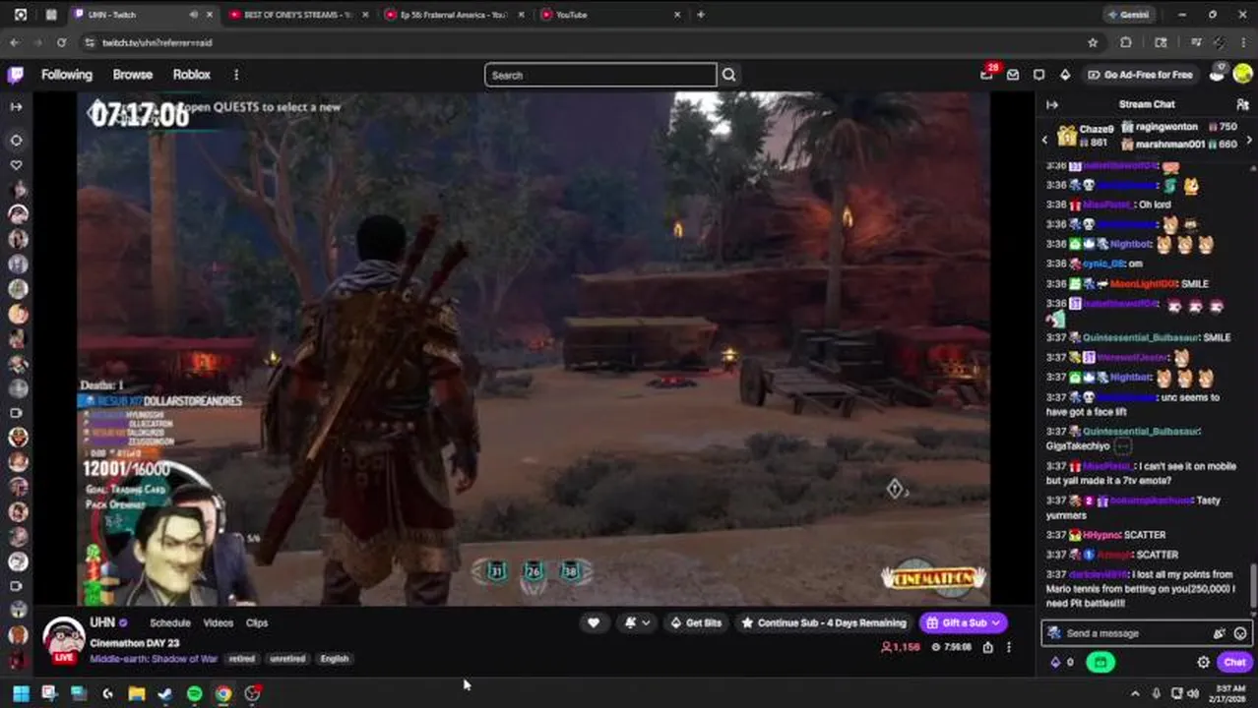Open stream more options three dots
The width and height of the screenshot is (1258, 708).
click(1008, 647)
